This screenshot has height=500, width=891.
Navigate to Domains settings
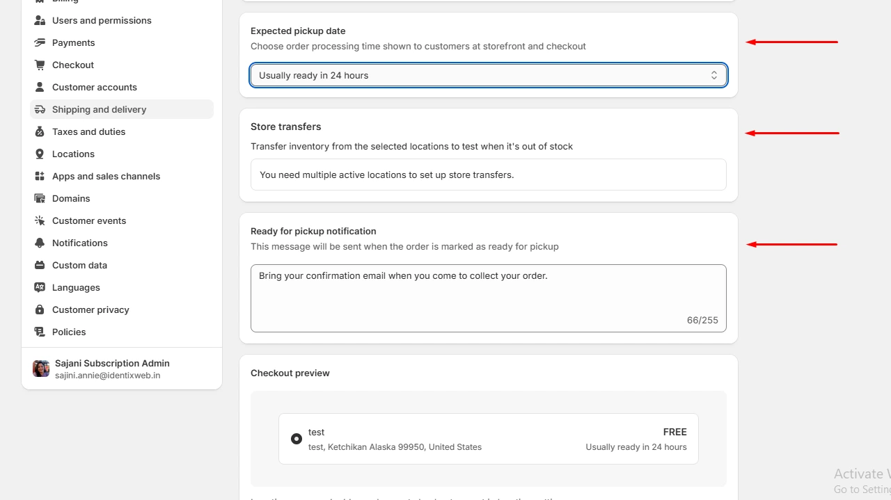click(122, 198)
